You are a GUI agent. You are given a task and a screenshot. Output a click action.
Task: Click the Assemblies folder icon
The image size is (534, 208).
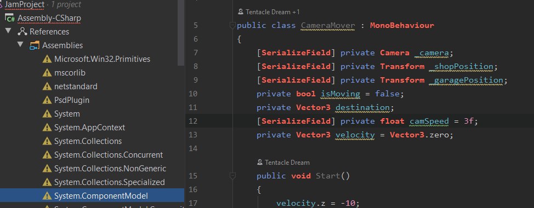coord(35,45)
